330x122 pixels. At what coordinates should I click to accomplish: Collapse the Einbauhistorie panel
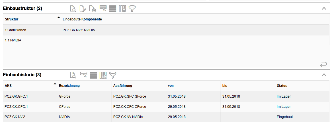point(324,75)
